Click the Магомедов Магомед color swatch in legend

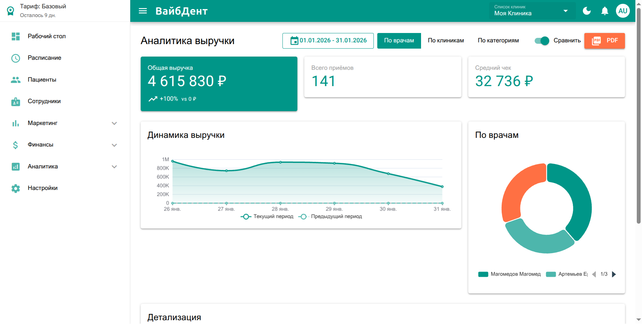483,274
